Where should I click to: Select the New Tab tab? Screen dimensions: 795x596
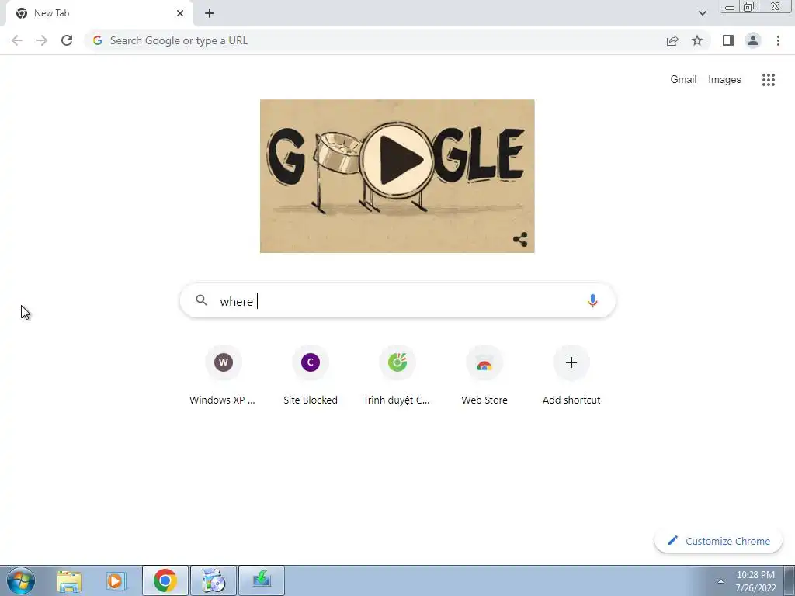pyautogui.click(x=99, y=13)
